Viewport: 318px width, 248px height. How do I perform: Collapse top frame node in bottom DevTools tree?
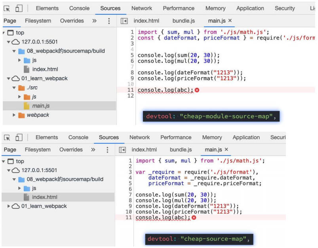click(4, 161)
